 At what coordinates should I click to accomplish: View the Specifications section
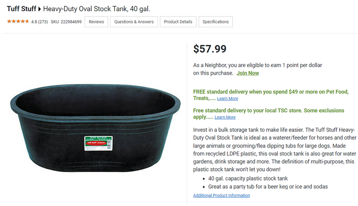(x=216, y=21)
